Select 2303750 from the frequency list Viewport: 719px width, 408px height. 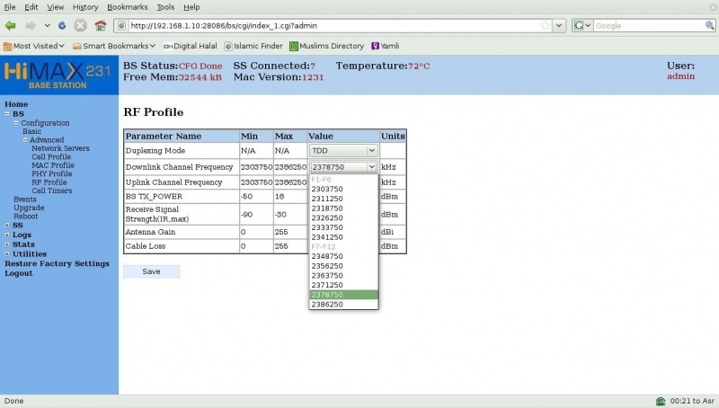coord(326,189)
